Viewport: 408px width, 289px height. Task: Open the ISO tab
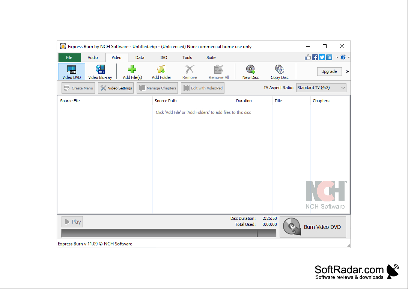pos(164,57)
